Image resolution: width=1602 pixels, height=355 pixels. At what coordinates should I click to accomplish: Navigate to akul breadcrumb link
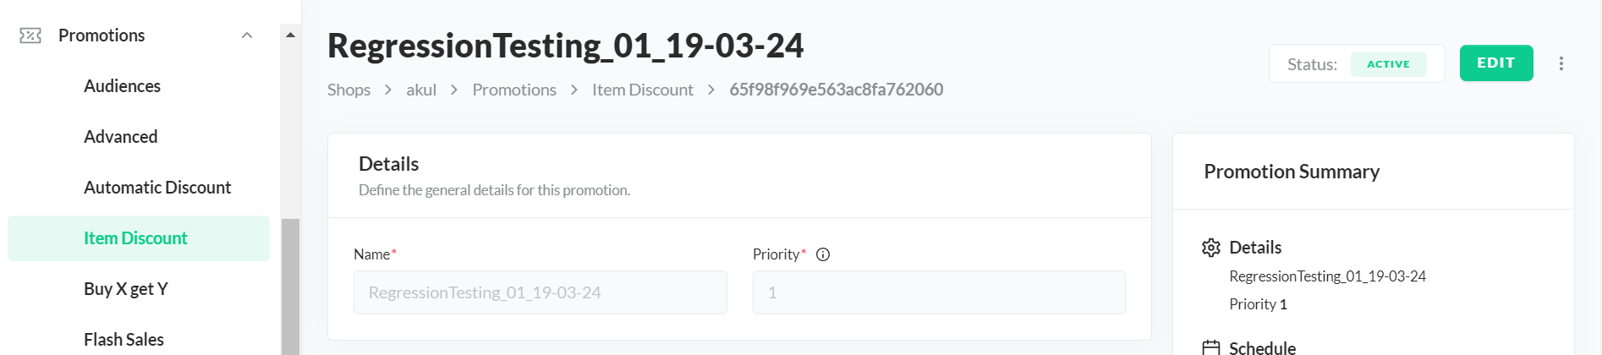point(421,90)
